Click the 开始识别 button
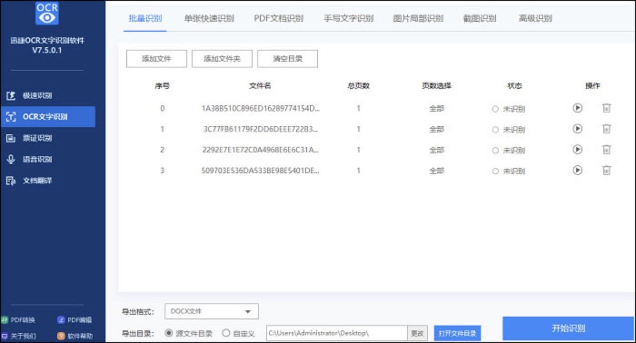Image resolution: width=636 pixels, height=343 pixels. (x=568, y=329)
